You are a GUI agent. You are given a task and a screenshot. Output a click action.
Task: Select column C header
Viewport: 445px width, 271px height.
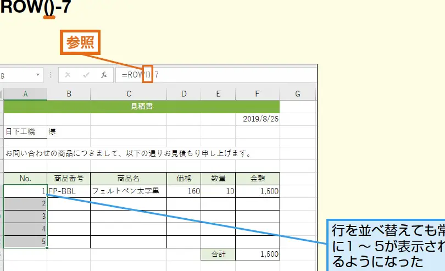[x=129, y=94]
